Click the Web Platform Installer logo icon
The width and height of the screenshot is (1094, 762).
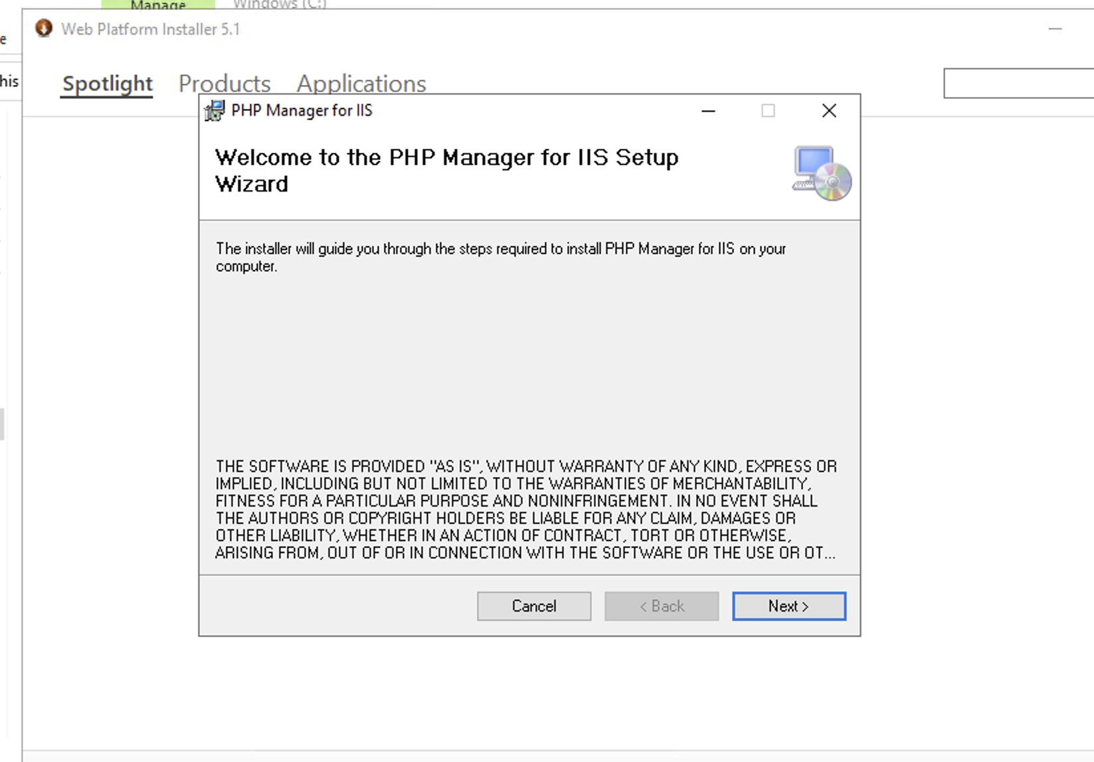(44, 29)
